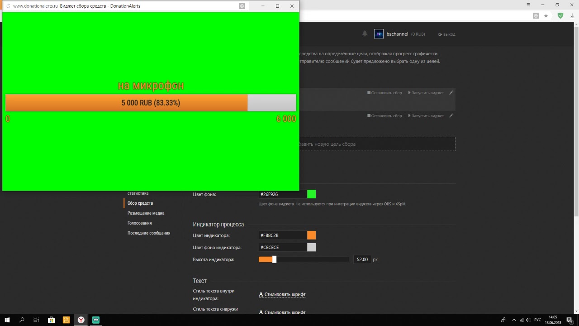Click the bookmark star in the address bar
This screenshot has height=326, width=579.
point(546,15)
